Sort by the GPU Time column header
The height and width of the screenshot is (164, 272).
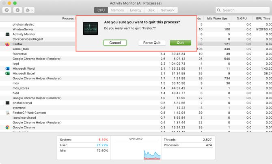pos(263,18)
